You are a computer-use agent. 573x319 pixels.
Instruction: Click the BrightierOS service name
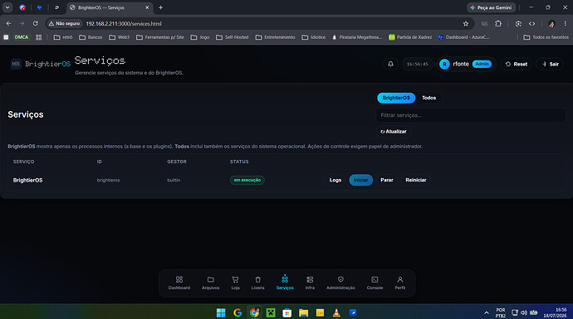click(27, 180)
